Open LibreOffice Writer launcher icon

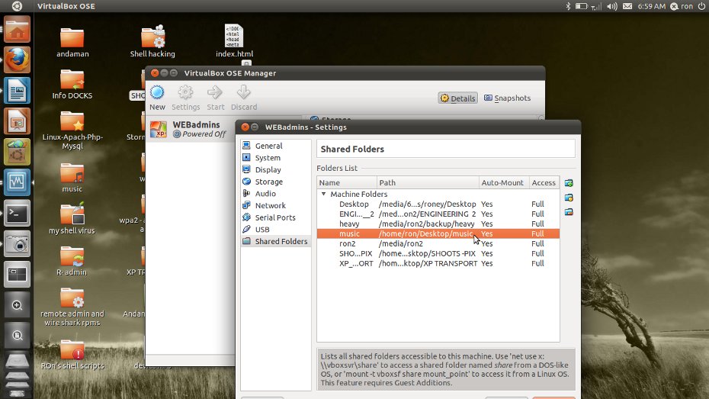coord(18,91)
